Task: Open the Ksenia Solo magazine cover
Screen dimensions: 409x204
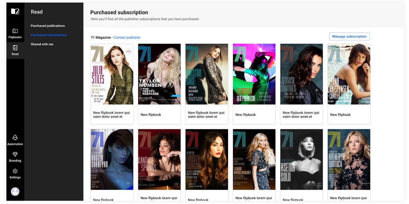Action: 301,159
